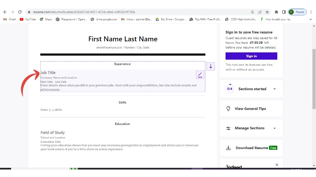This screenshot has height=177, width=316.
Task: Click the share page icon in address bar
Action: [x=260, y=12]
